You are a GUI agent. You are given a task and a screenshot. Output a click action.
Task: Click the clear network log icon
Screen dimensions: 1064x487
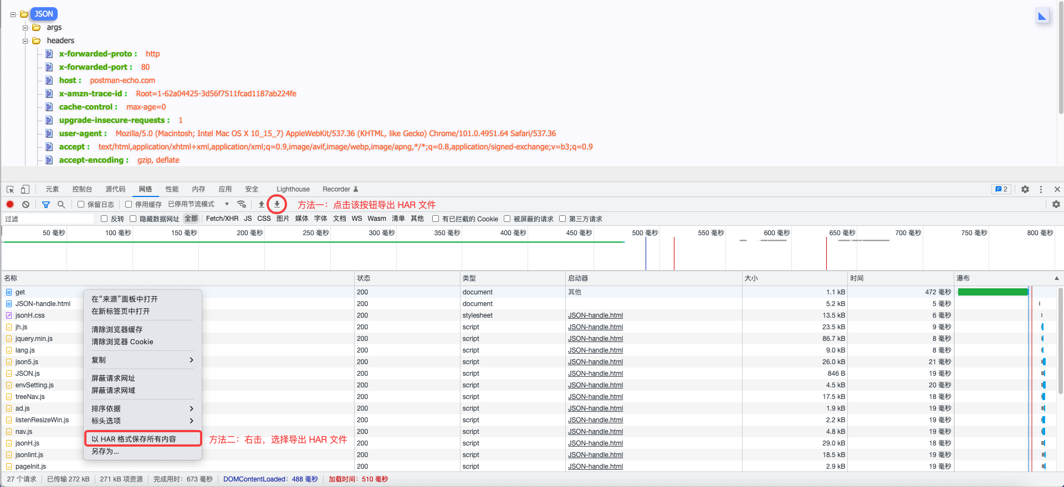point(25,204)
